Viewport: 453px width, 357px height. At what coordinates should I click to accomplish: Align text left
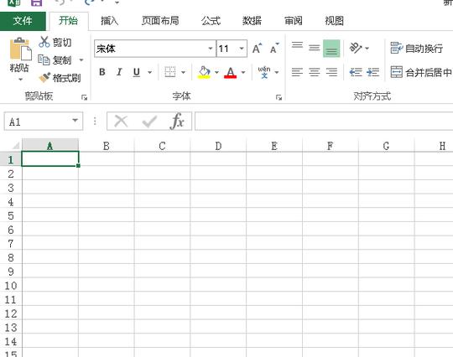click(x=297, y=72)
